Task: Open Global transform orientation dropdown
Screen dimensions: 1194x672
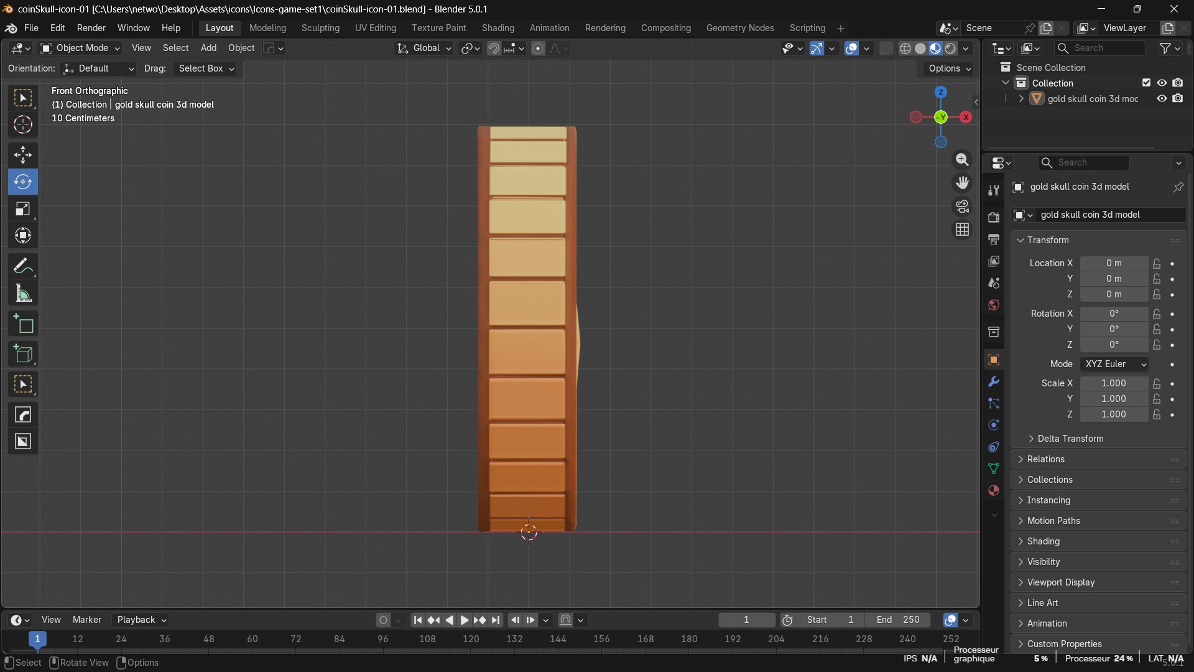Action: 424,48
